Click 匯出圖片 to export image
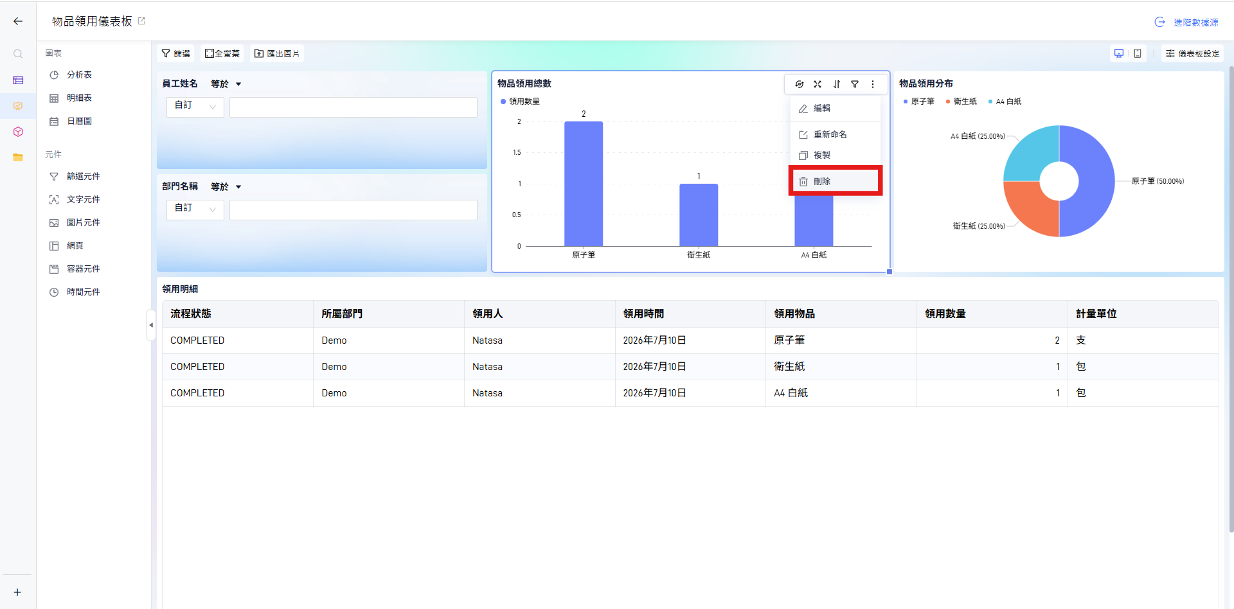 [x=277, y=53]
